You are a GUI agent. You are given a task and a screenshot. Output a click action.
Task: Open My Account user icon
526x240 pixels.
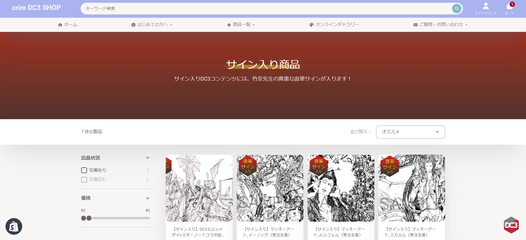[x=486, y=6]
